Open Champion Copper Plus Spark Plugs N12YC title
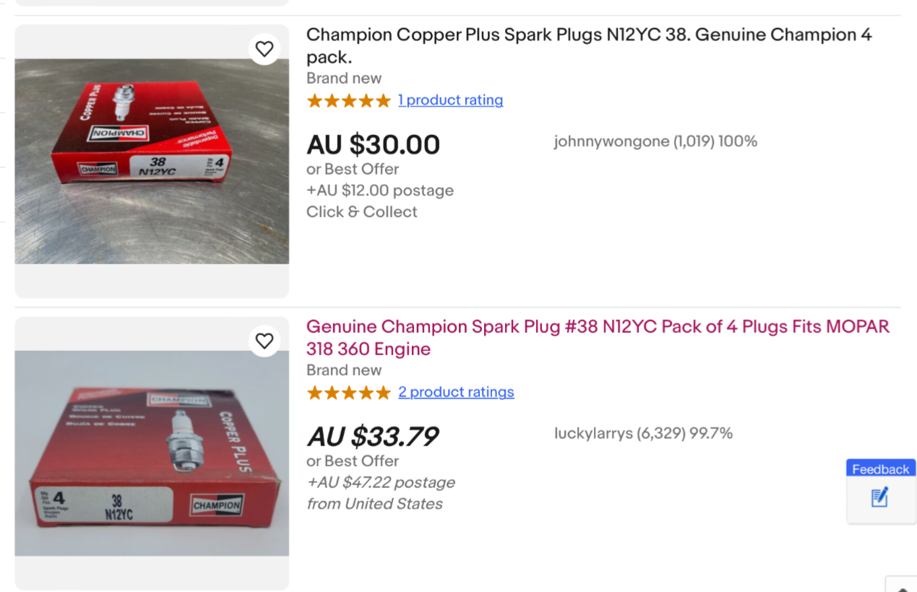917x592 pixels. pyautogui.click(x=589, y=45)
